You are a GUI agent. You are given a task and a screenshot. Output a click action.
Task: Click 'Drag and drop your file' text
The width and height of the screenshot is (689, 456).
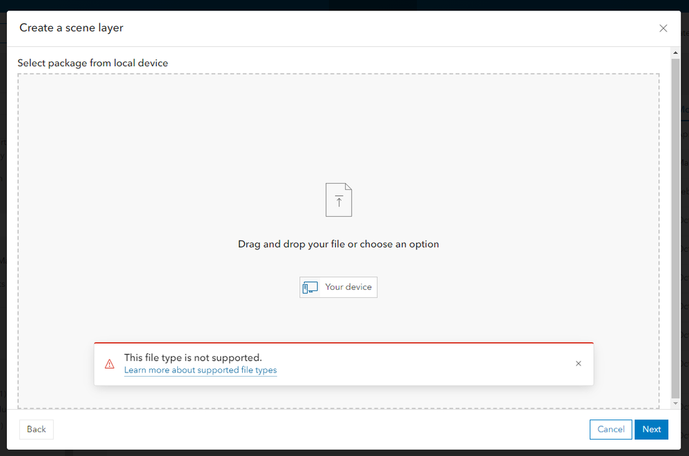pyautogui.click(x=291, y=244)
